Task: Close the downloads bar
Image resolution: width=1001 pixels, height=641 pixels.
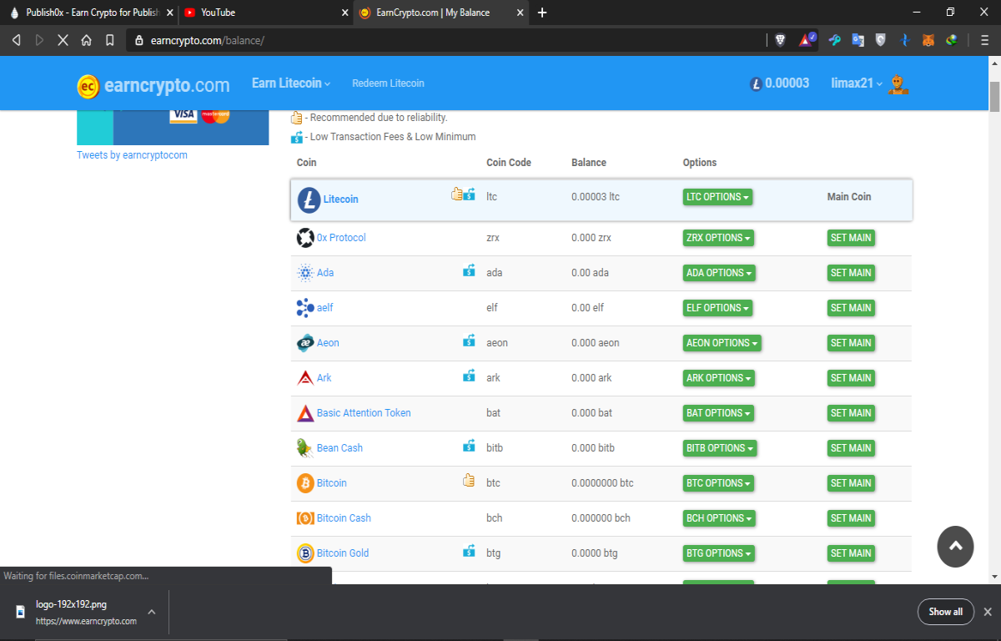Action: point(988,612)
